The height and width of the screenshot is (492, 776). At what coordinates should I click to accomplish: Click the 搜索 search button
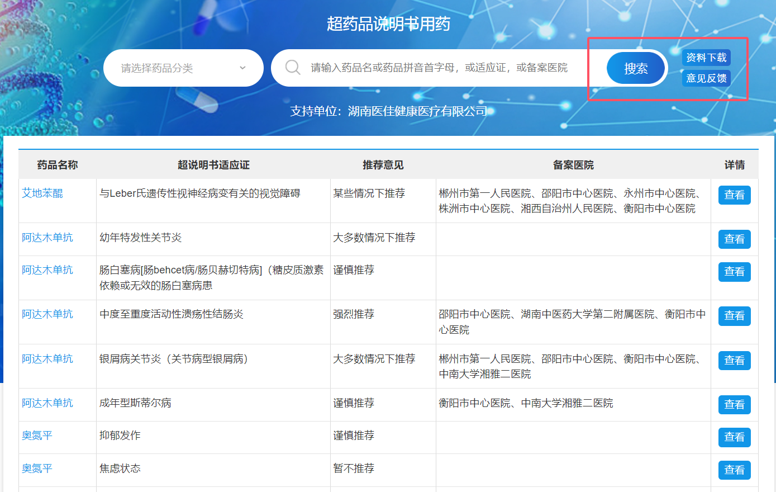point(636,68)
